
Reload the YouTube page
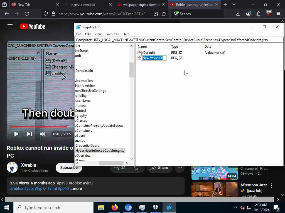click(27, 14)
